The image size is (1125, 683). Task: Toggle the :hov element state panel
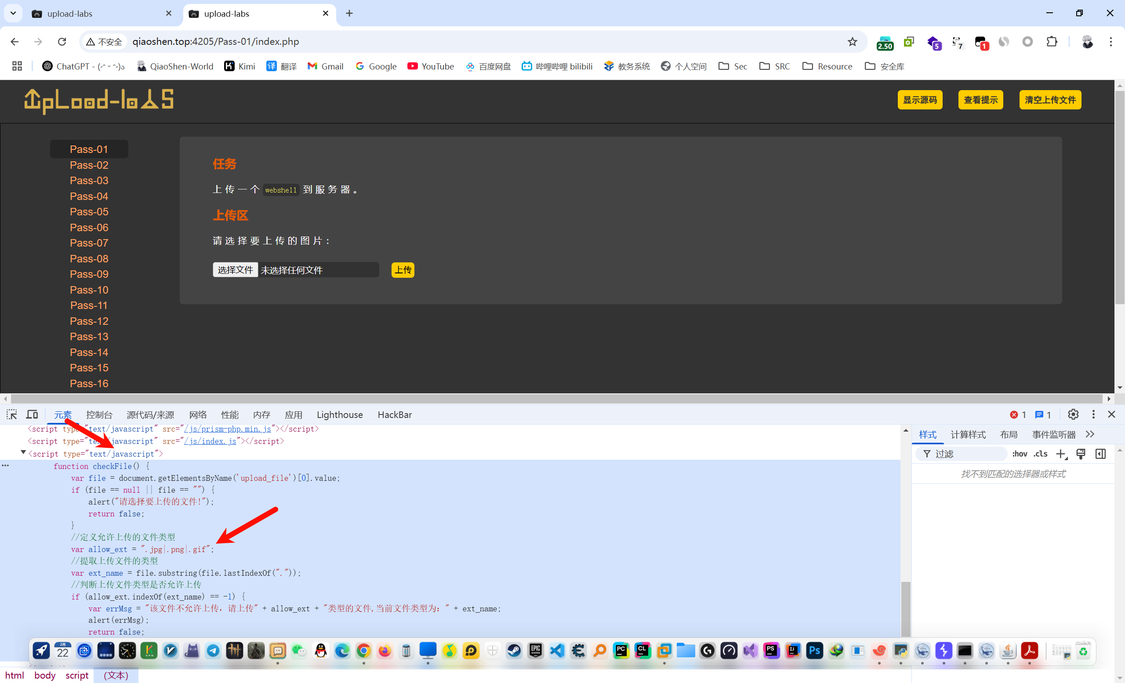click(x=1019, y=454)
